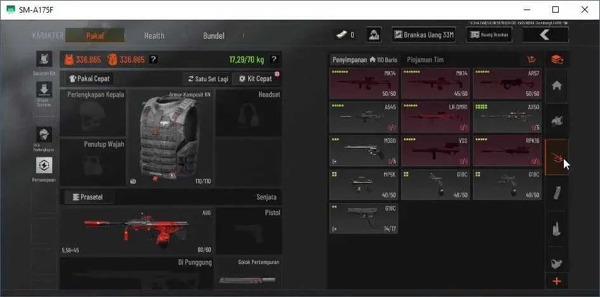
Task: Select the MK14 with 45/50 ammo
Action: pos(436,84)
